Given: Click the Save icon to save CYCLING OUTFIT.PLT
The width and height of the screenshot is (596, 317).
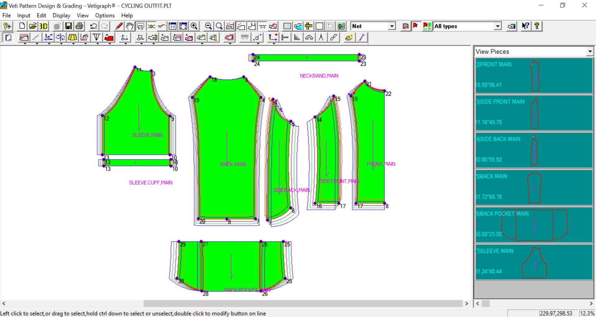Looking at the screenshot, I should (68, 26).
